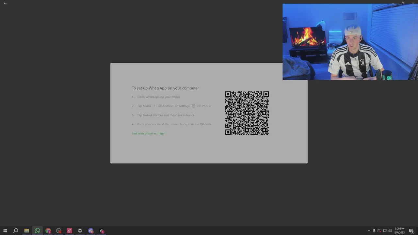Image resolution: width=418 pixels, height=235 pixels.
Task: Open Google Chrome from the taskbar
Action: [x=48, y=231]
